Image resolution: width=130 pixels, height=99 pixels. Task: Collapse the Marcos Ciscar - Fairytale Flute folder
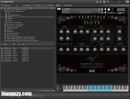[x=4, y=12]
